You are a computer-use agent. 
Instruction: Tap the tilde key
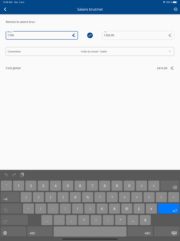pyautogui.click(x=173, y=197)
